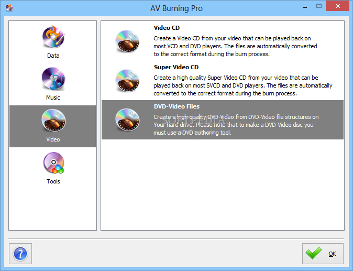
Task: Click the Video CD description text
Action: point(235,46)
